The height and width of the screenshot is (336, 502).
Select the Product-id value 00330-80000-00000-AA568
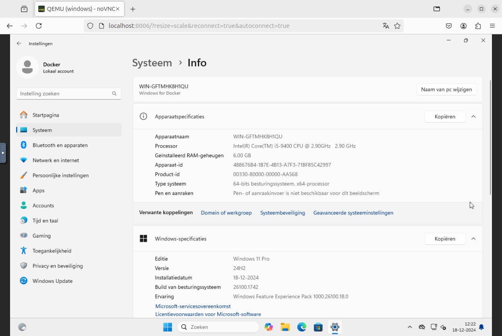[x=265, y=174]
